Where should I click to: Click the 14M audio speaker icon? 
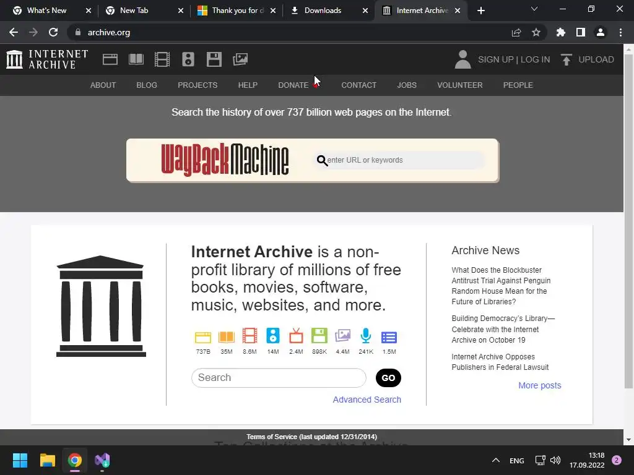coord(273,336)
